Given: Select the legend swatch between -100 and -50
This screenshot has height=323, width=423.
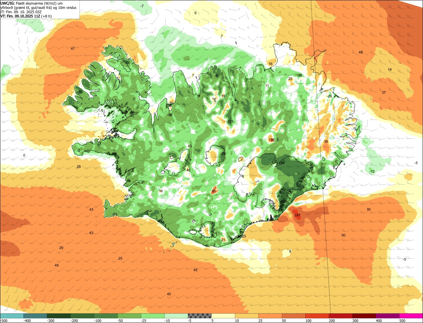Looking at the screenshot, I should [106, 316].
